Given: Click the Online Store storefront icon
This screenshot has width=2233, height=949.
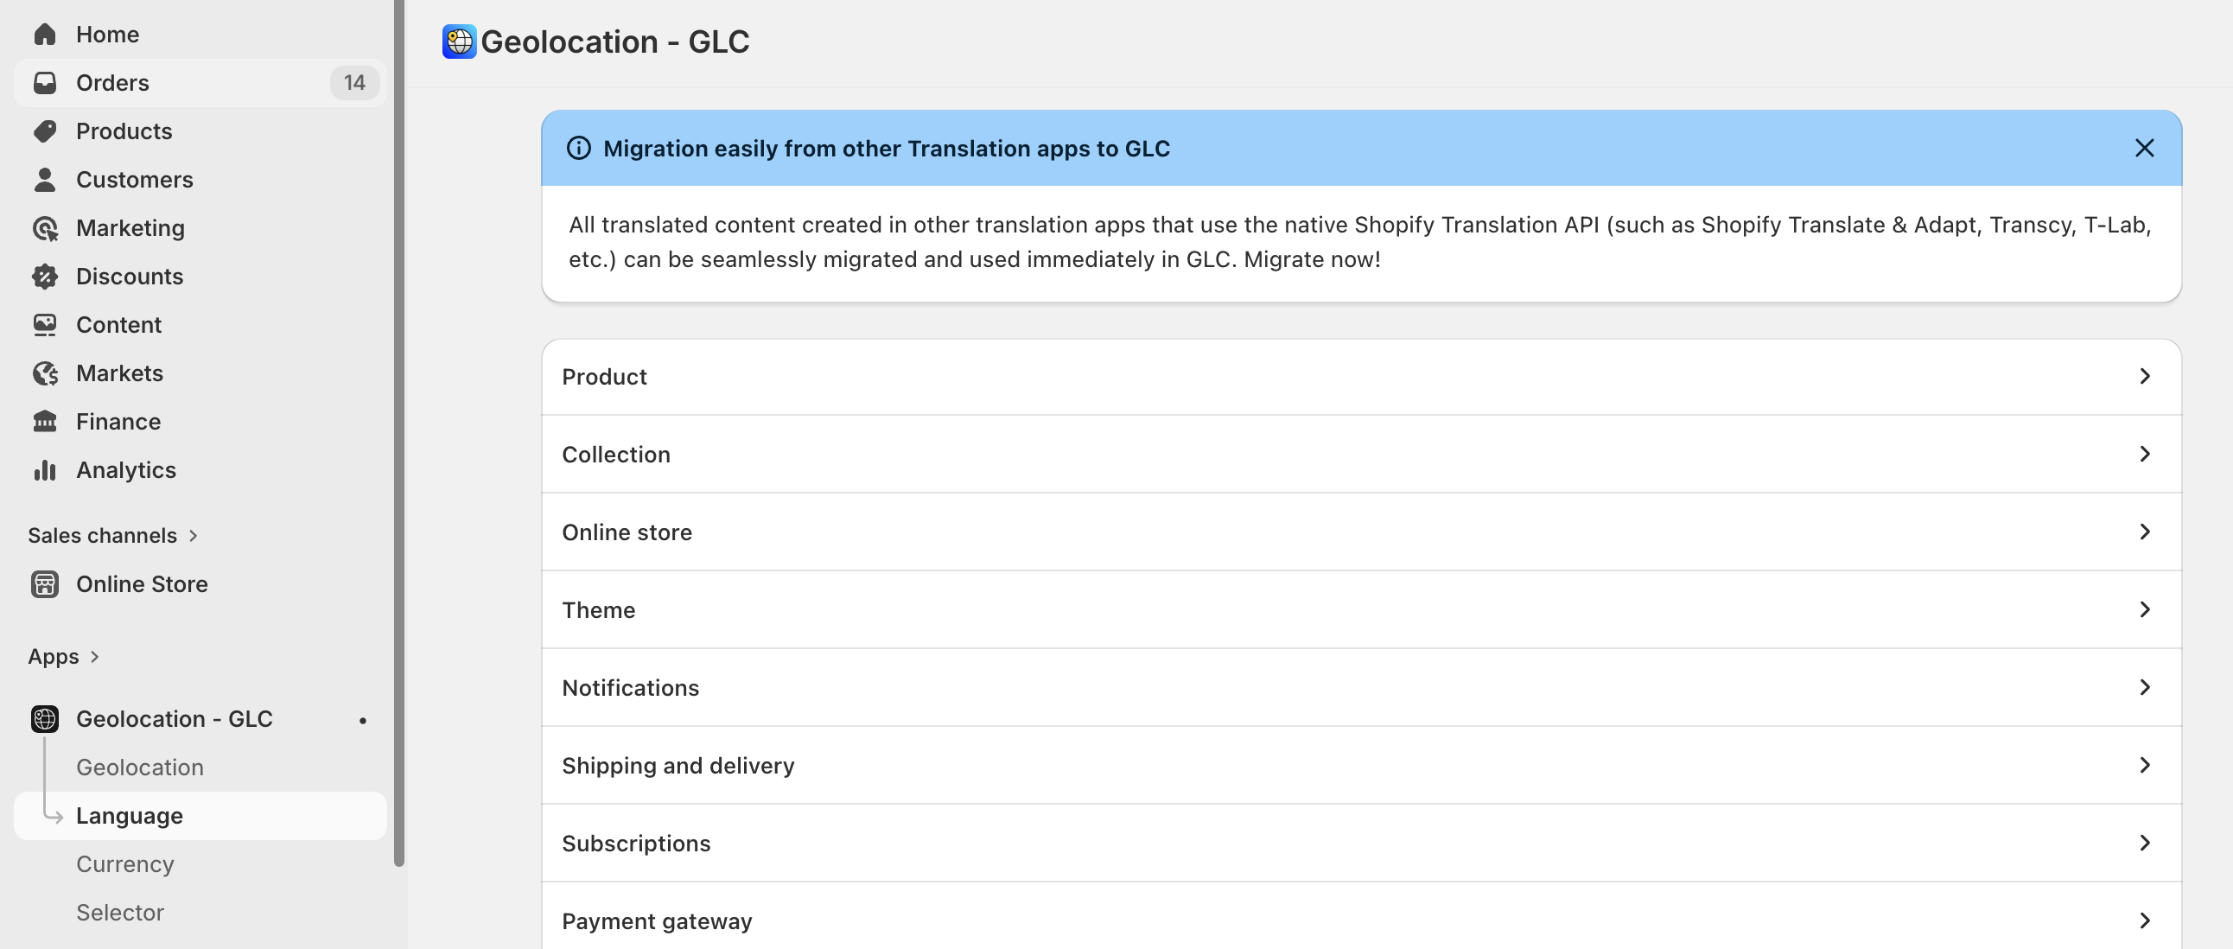Looking at the screenshot, I should point(45,584).
